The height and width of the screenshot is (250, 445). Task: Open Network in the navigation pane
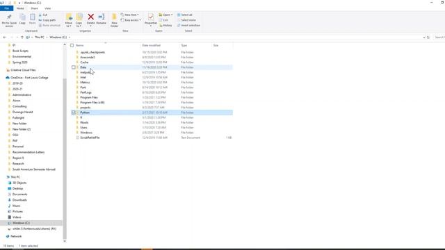14,236
